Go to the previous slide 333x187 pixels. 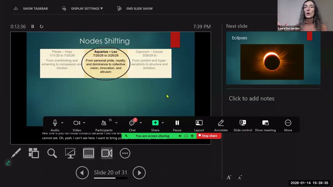coord(82,173)
